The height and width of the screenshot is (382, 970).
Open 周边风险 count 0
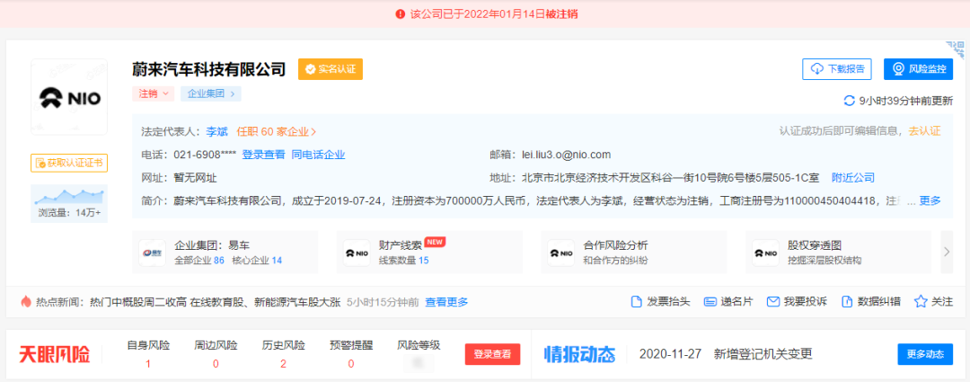pos(216,363)
